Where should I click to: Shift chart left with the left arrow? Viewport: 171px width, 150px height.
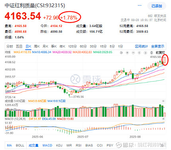click(139, 53)
